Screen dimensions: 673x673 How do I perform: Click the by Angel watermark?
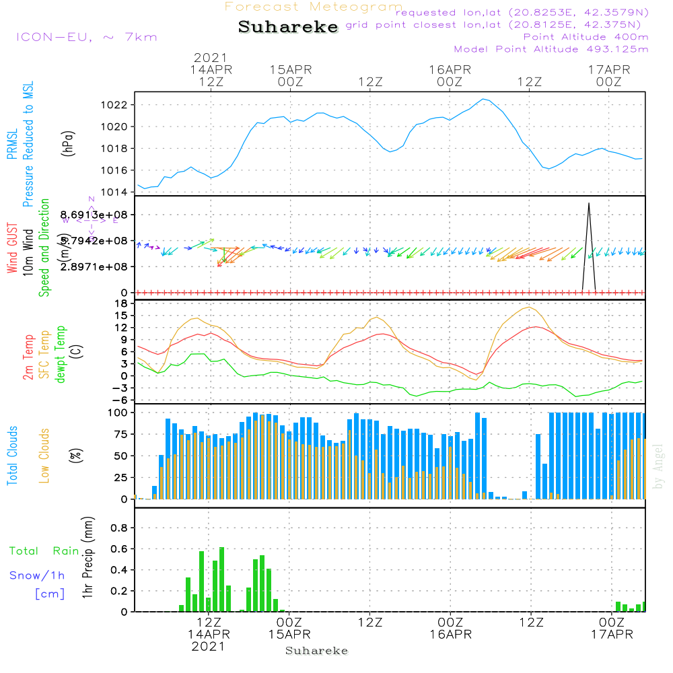(658, 467)
